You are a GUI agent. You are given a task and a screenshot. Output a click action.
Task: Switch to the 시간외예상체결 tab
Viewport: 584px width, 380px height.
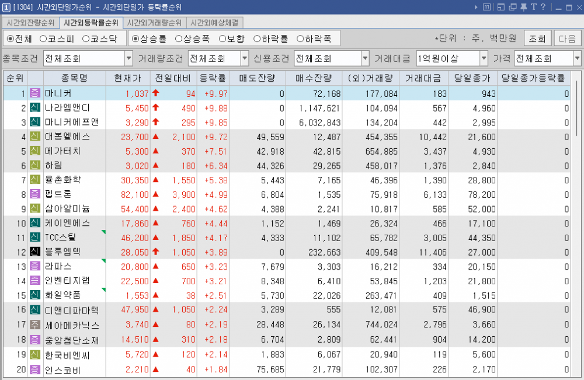click(x=215, y=23)
